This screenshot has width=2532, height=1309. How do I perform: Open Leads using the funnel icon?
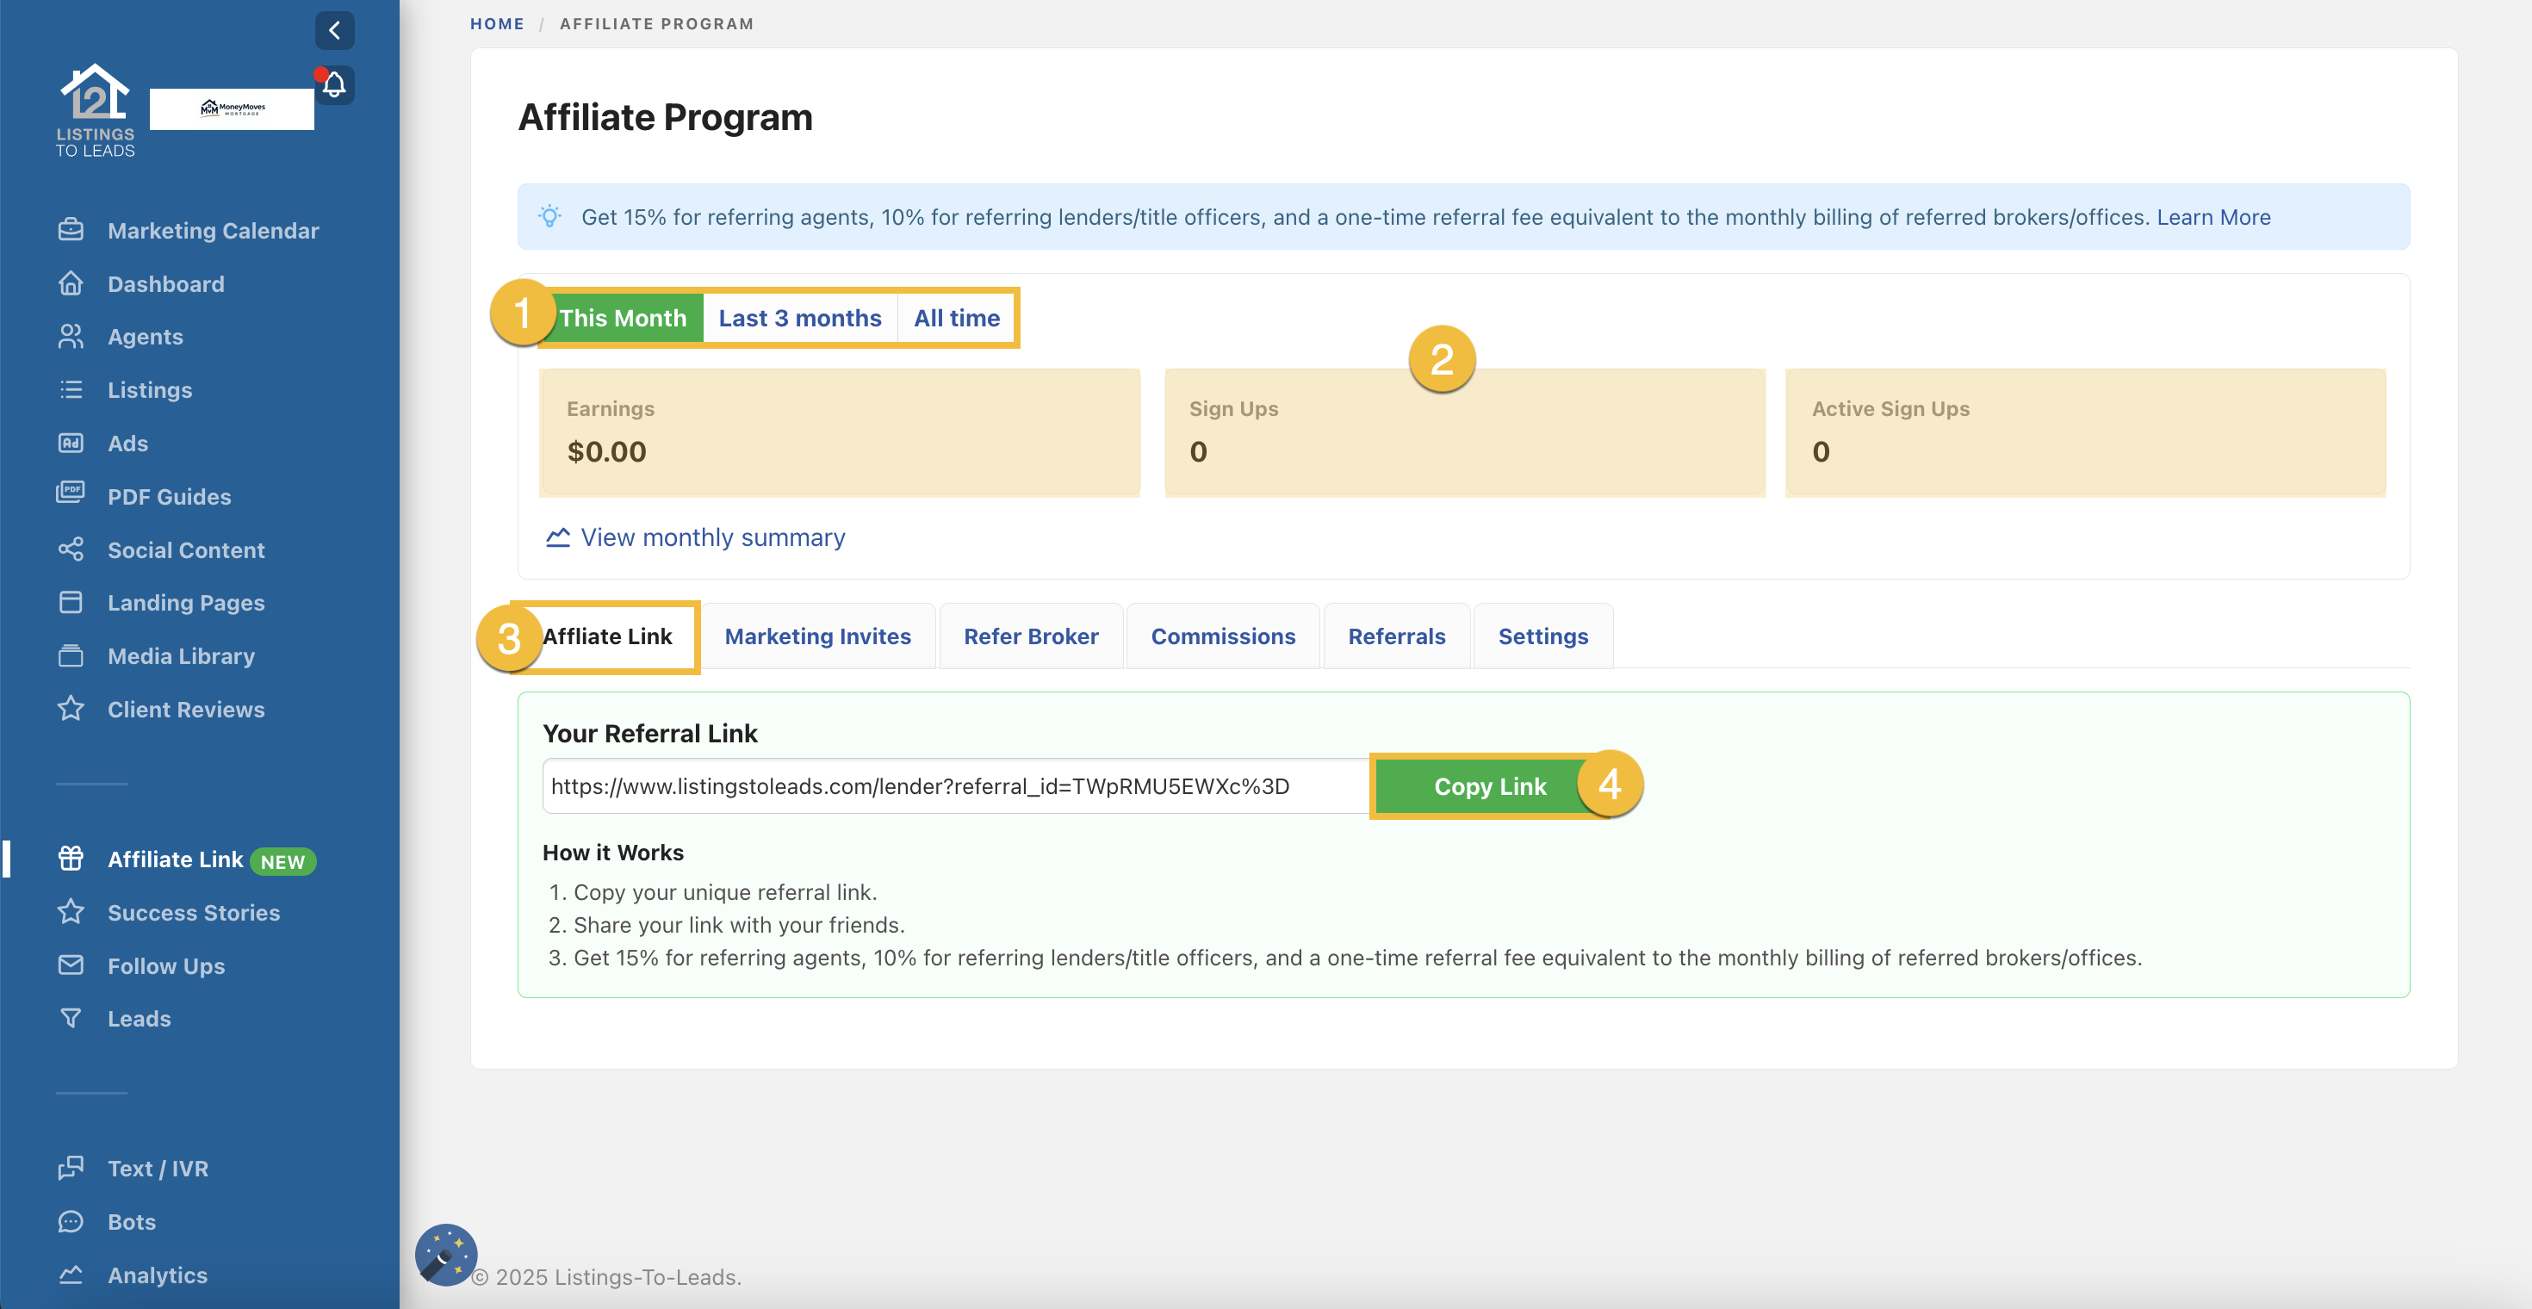coord(71,1018)
